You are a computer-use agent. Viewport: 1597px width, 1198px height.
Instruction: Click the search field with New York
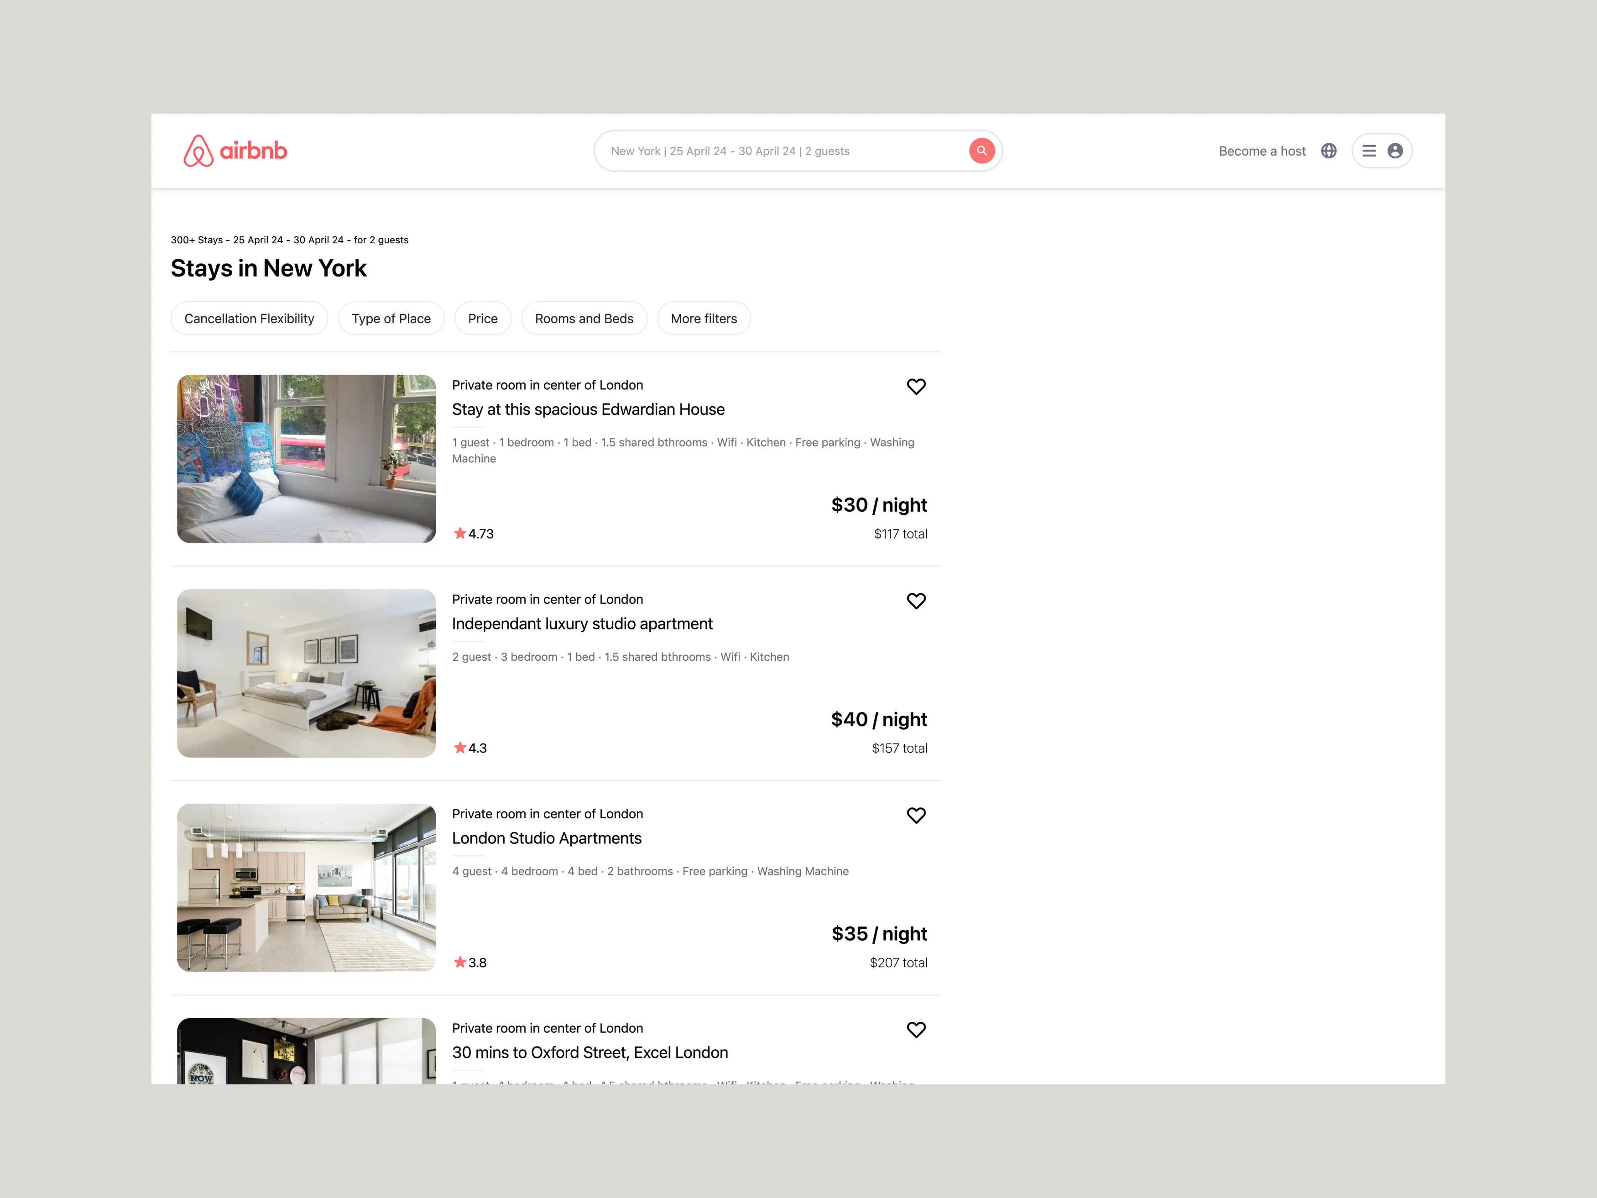780,151
